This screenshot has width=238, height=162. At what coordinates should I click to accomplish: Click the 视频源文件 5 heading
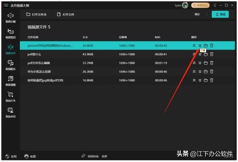coord(39,27)
